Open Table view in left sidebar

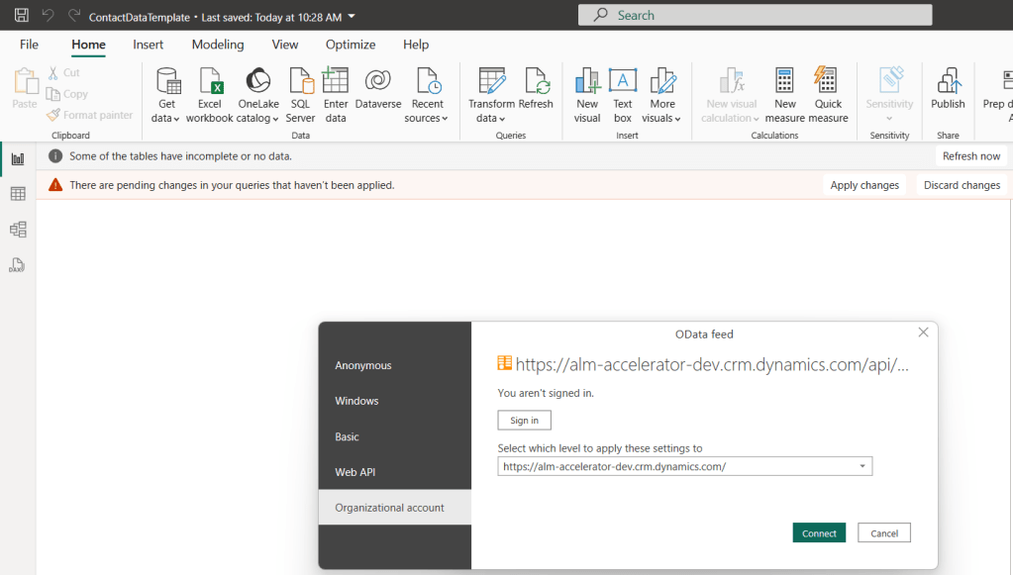point(18,194)
